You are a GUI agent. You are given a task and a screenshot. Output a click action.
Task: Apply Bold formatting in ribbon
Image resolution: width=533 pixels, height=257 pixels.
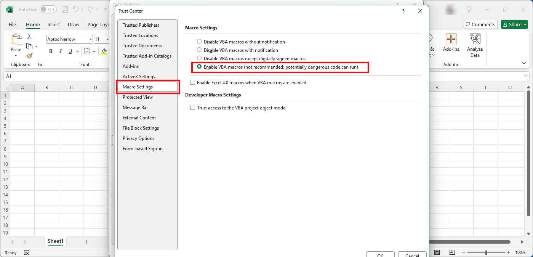pyautogui.click(x=51, y=51)
